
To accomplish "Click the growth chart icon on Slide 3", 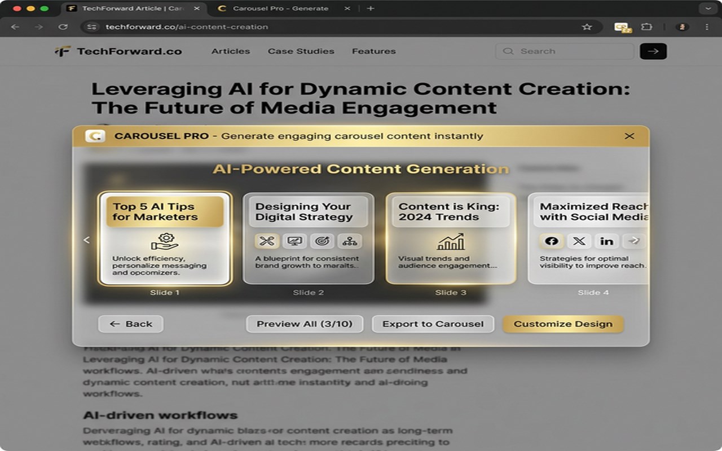I will point(451,241).
